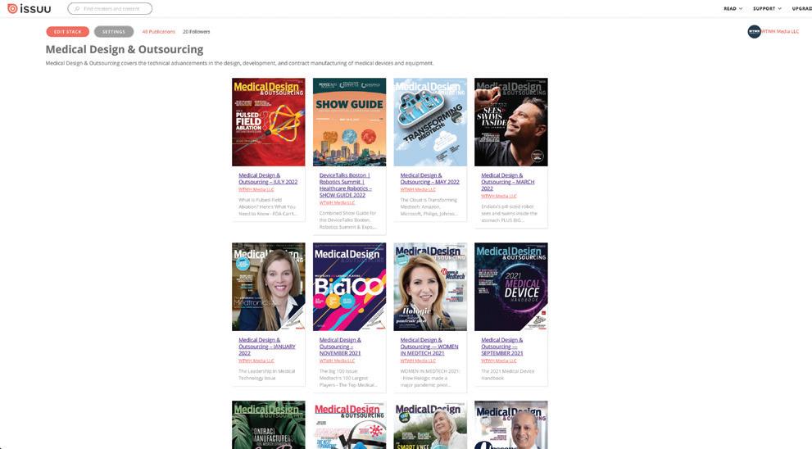The image size is (812, 449).
Task: Click the 'The Leadership in Medical Technology Issue' text
Action: [x=266, y=374]
